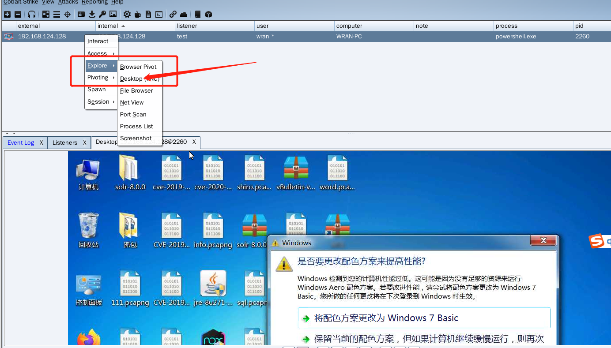Image resolution: width=611 pixels, height=348 pixels.
Task: Open the Help book icon in toolbar
Action: tap(198, 14)
